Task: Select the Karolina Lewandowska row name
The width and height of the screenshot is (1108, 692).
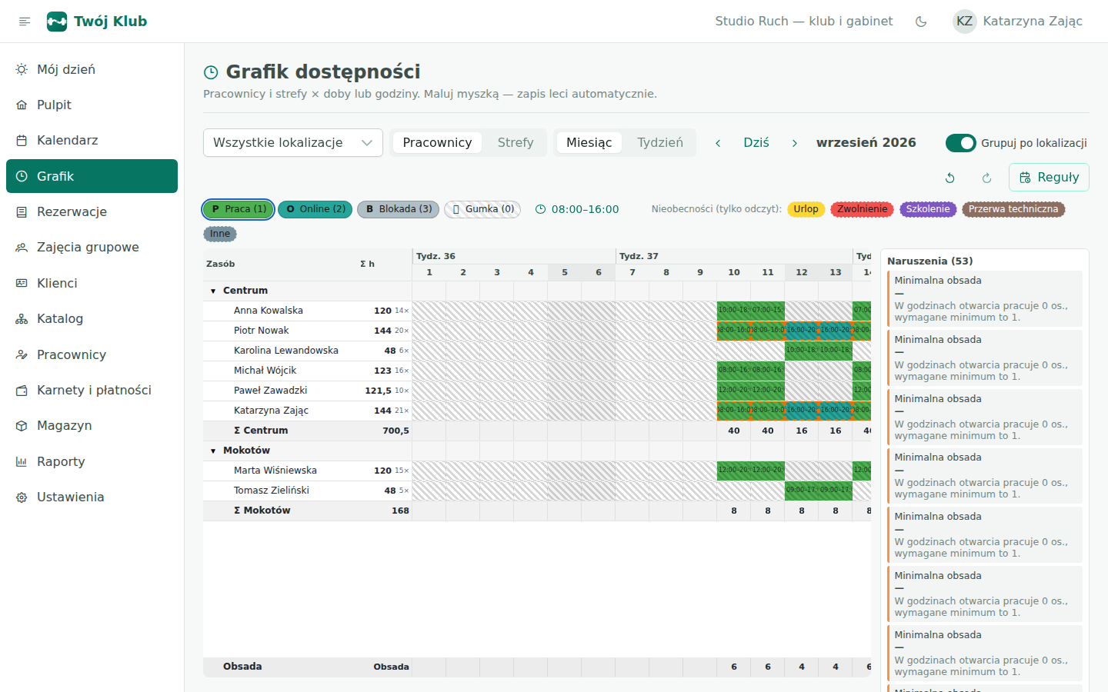Action: tap(286, 351)
